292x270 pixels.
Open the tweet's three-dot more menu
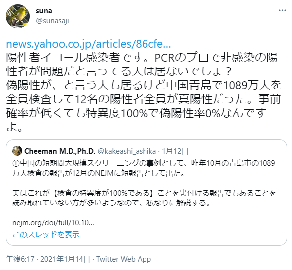[x=282, y=10]
